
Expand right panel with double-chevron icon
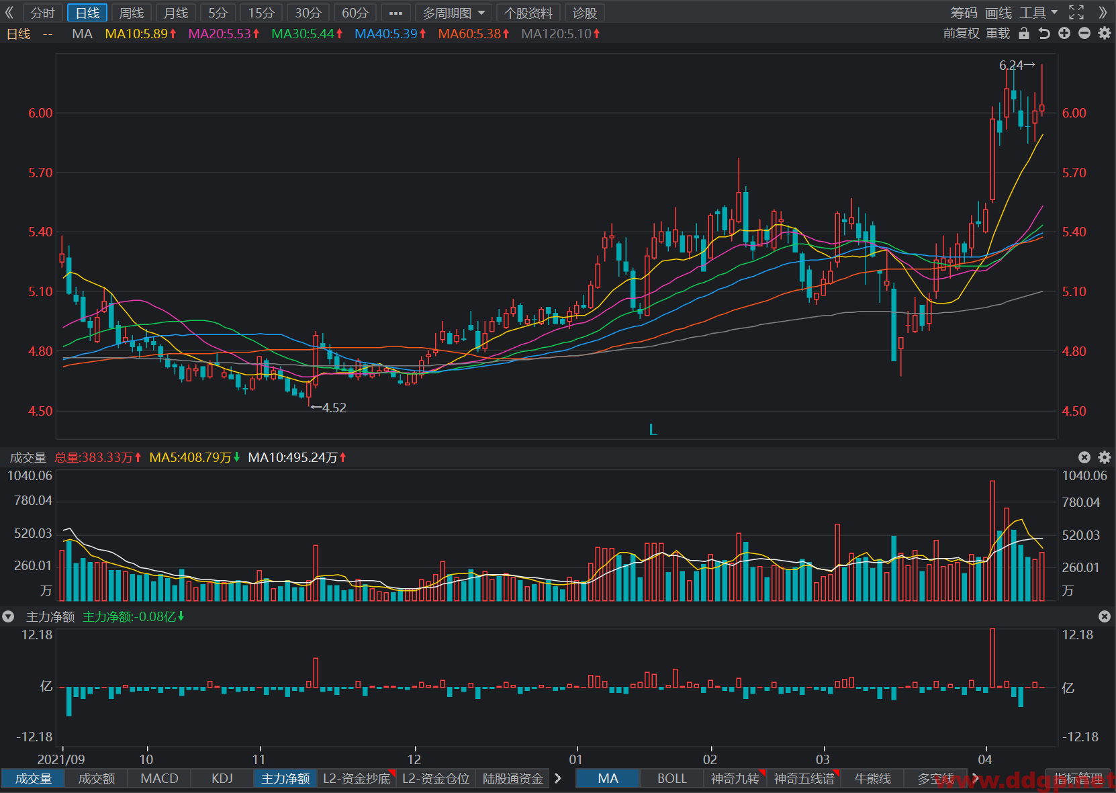[1103, 13]
